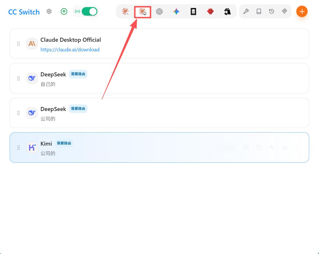Click the CC Switch title

point(24,12)
